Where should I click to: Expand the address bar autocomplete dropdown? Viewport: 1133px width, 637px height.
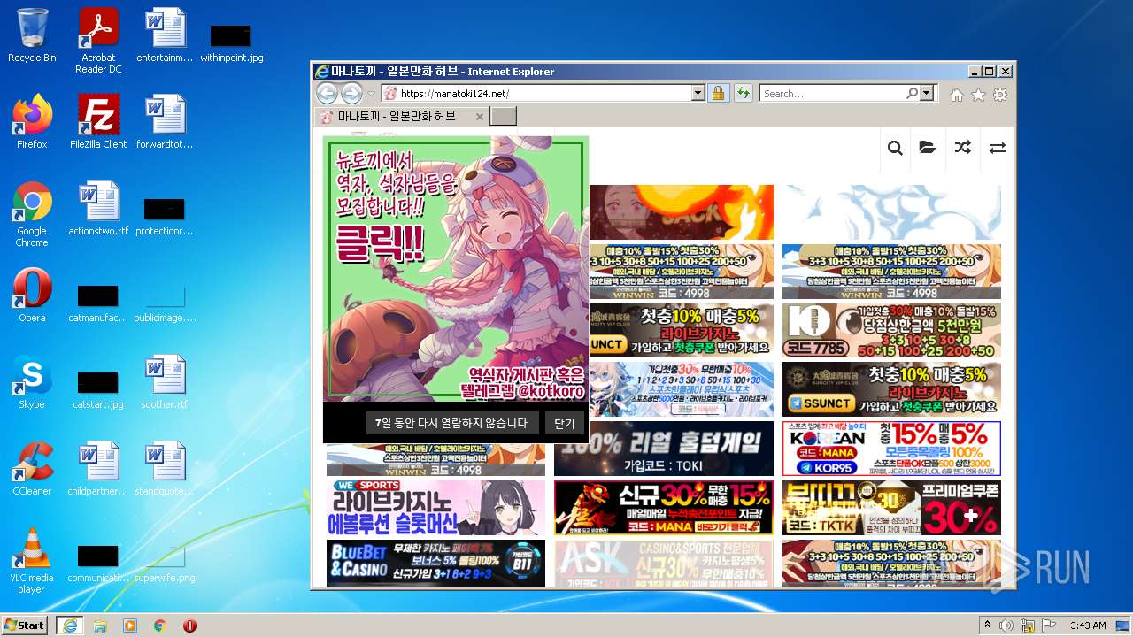pos(698,93)
